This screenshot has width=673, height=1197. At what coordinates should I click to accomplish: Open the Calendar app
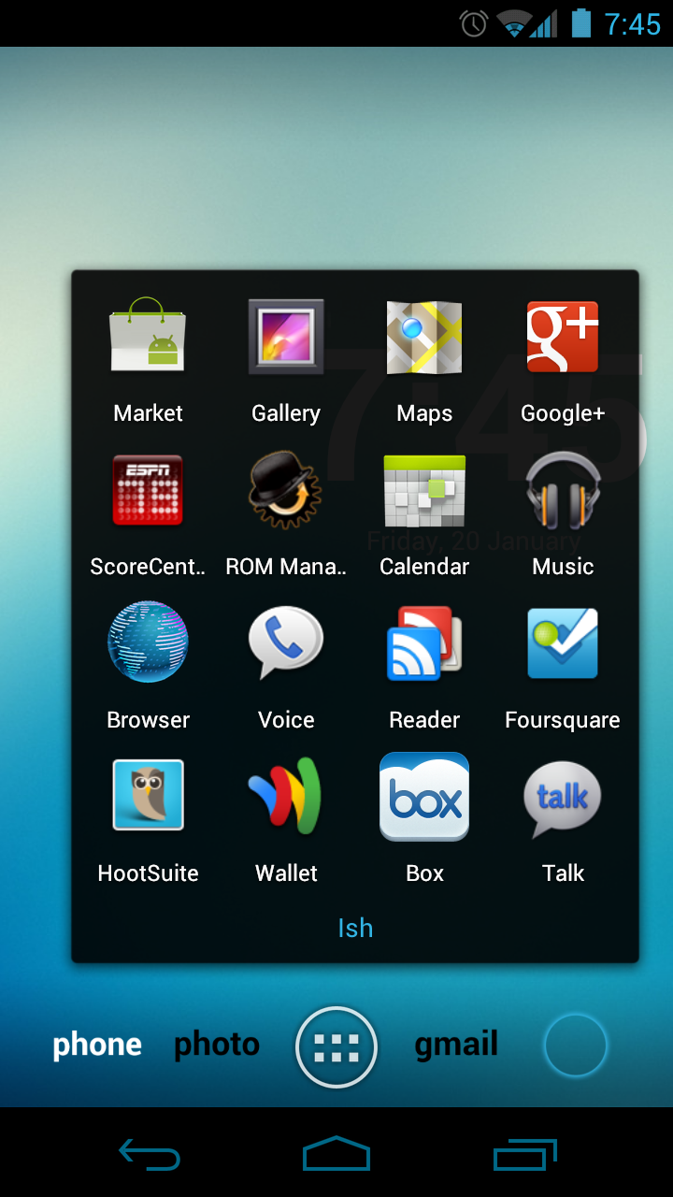[424, 491]
